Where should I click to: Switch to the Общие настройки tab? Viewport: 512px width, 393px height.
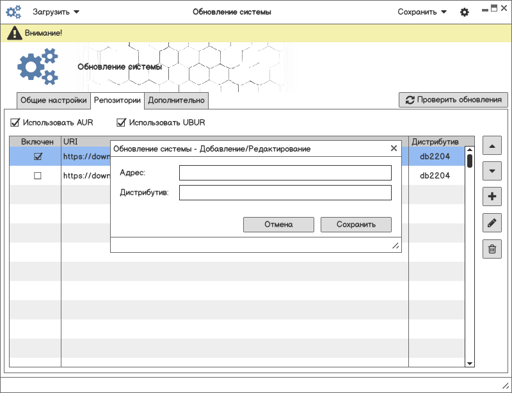[53, 100]
